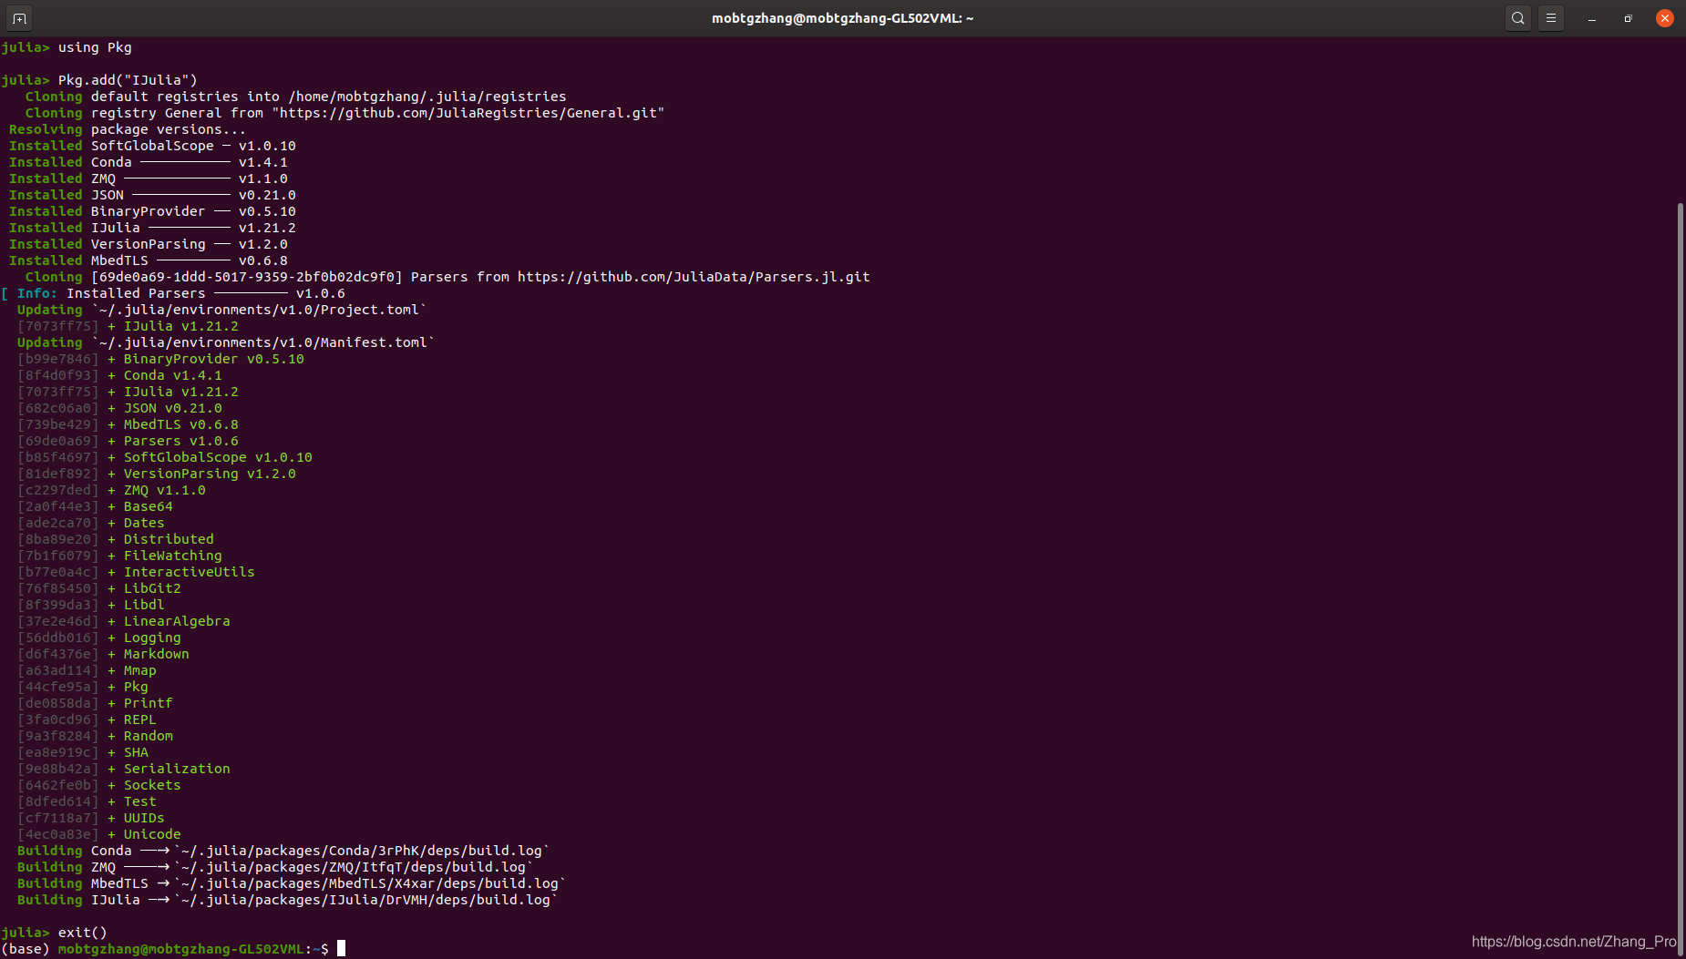
Task: Click the '+ Serialization' entry
Action: coord(169,769)
